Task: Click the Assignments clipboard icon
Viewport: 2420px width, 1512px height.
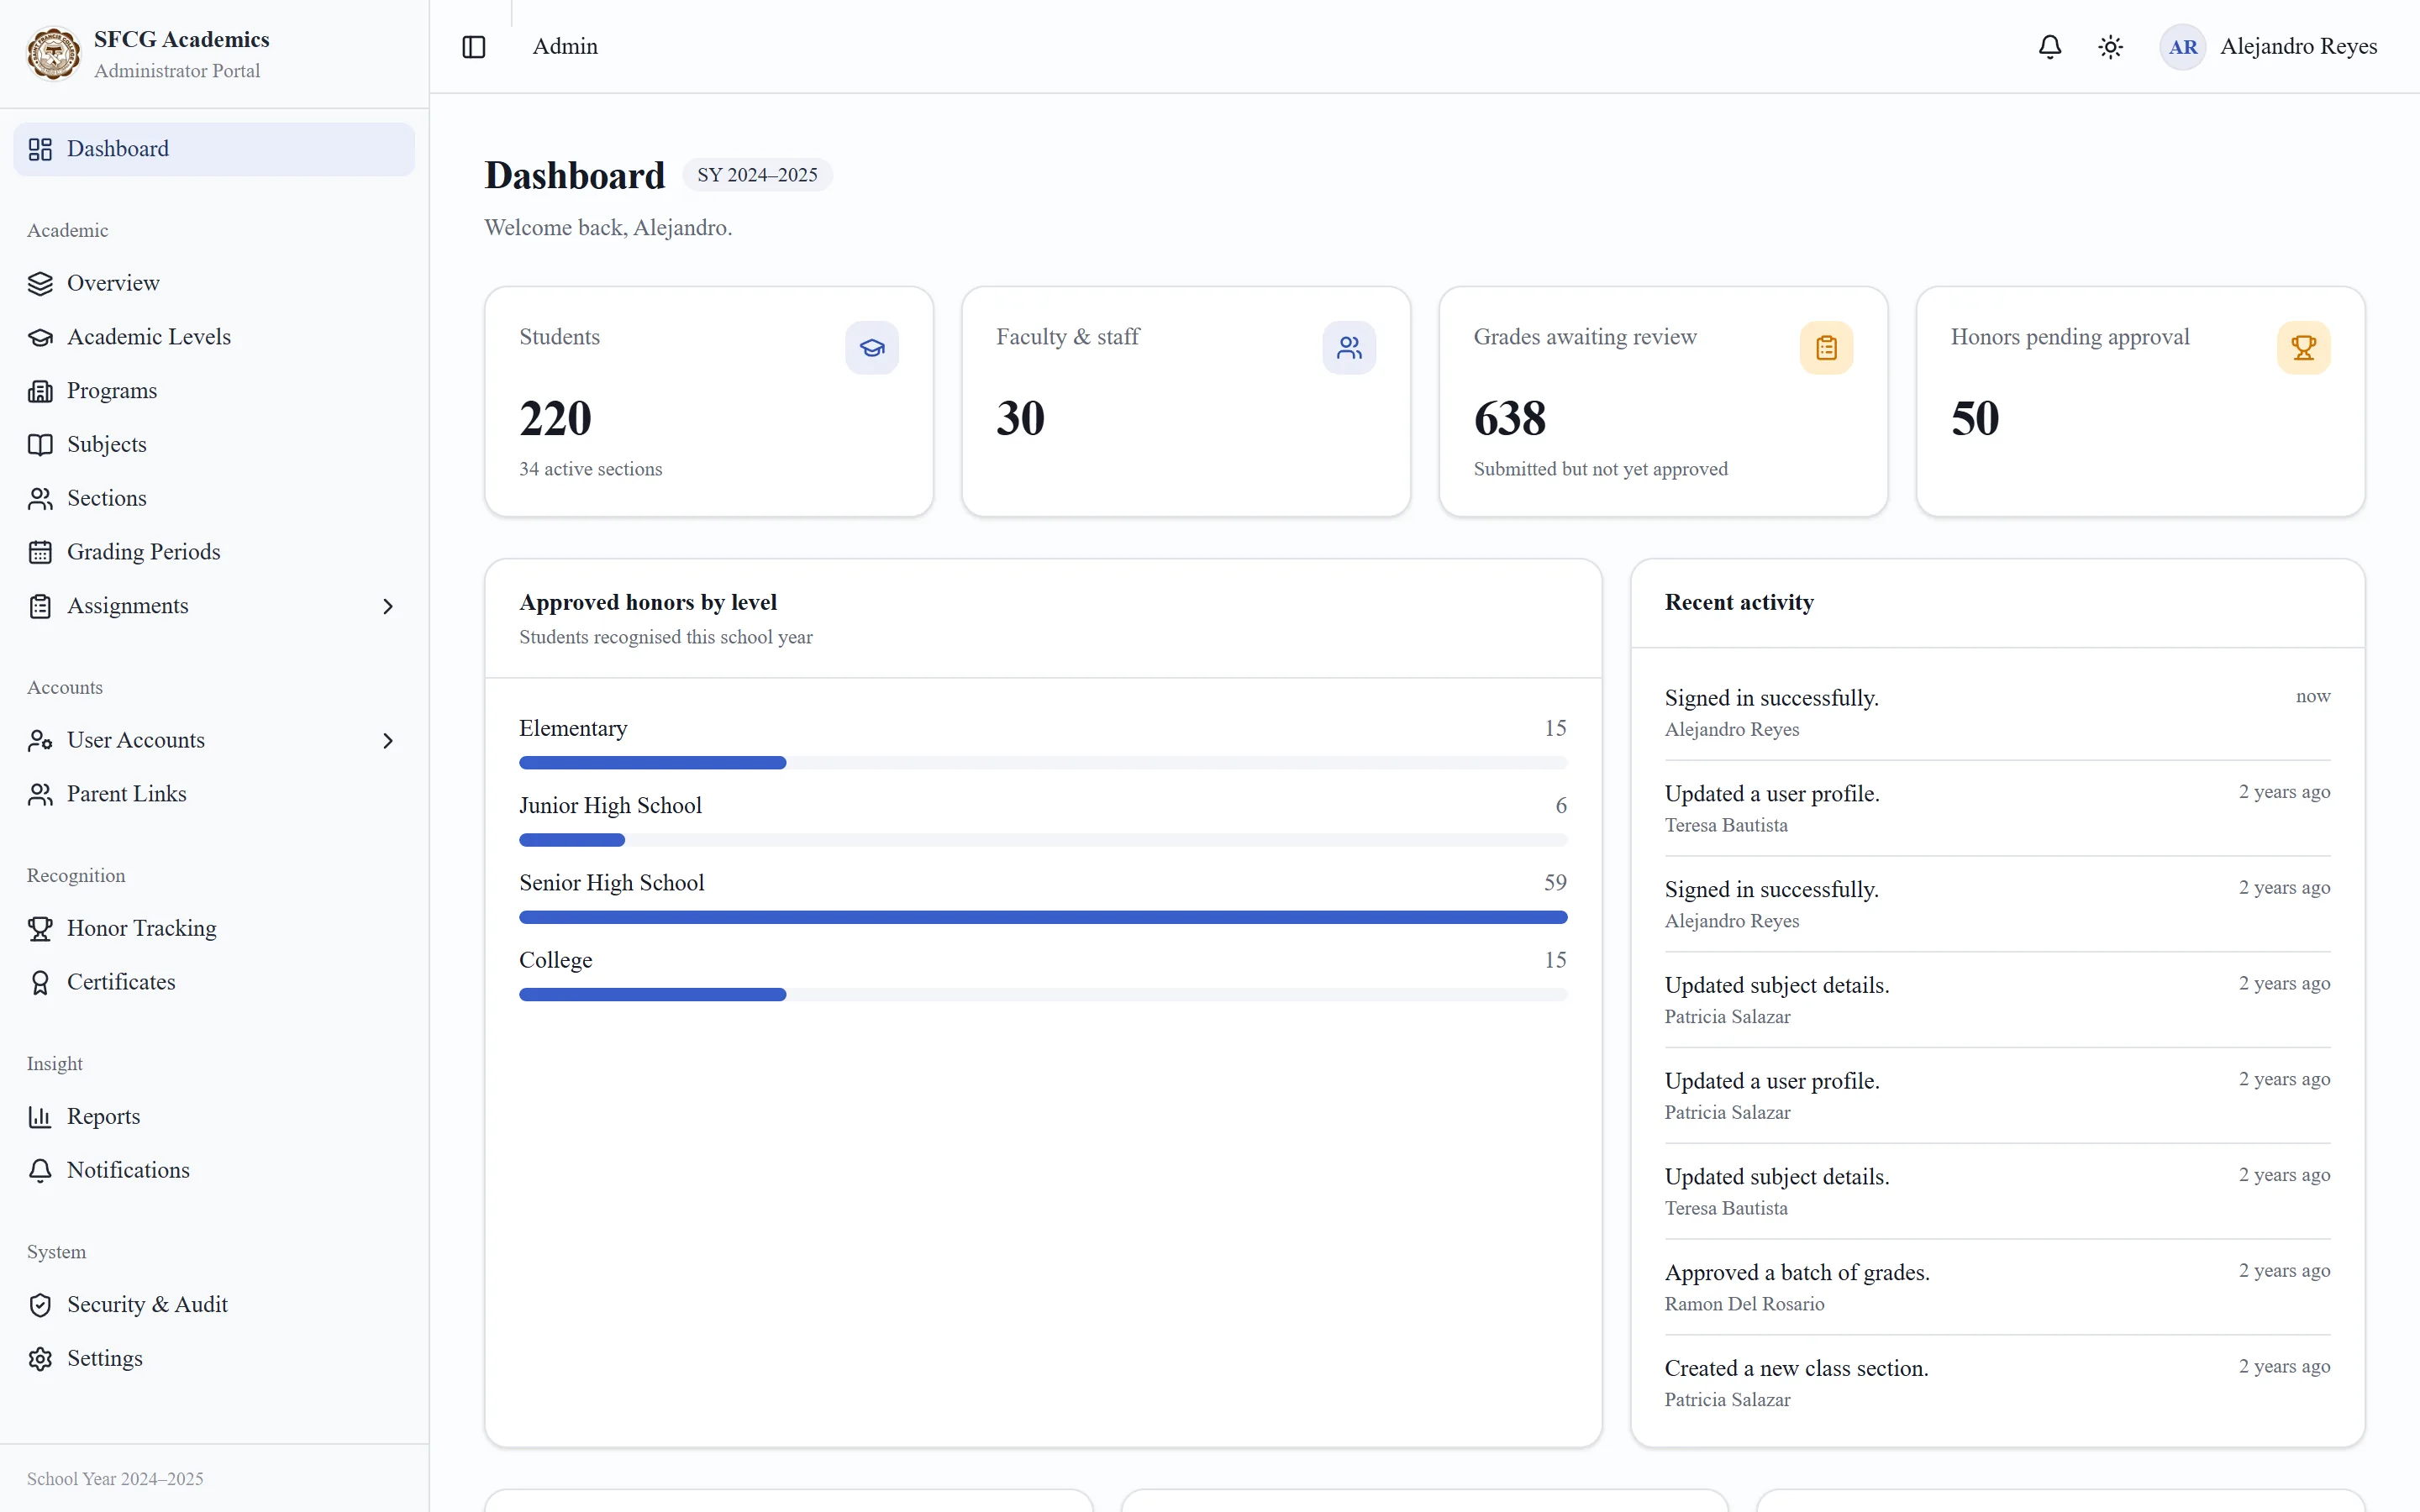Action: coord(40,606)
